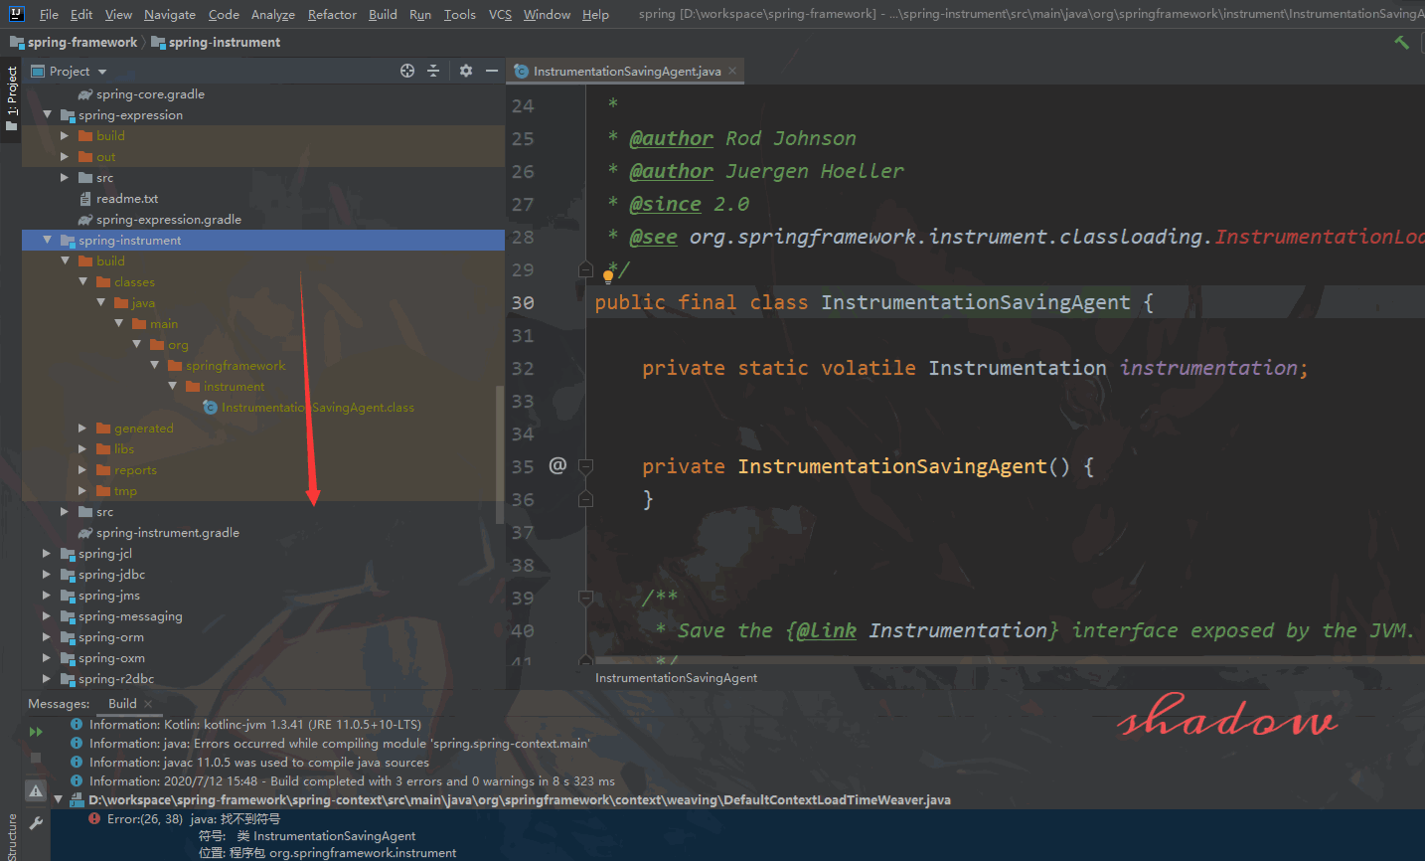Expand the libs folder
The image size is (1425, 861).
82,449
